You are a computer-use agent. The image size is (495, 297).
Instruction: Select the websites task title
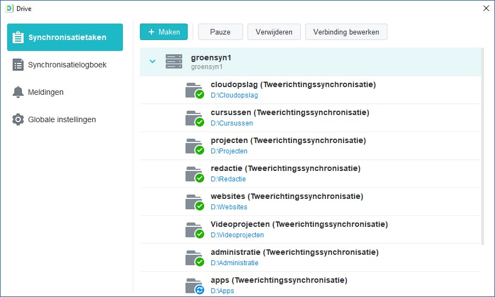(x=287, y=196)
